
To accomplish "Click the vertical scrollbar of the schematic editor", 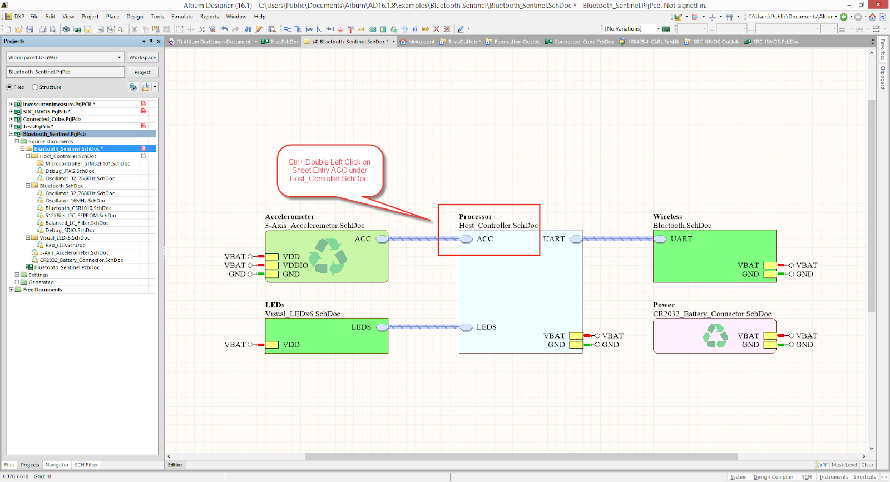I will pos(872,206).
